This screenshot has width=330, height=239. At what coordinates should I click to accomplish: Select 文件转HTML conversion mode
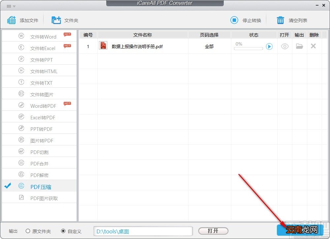click(x=39, y=71)
